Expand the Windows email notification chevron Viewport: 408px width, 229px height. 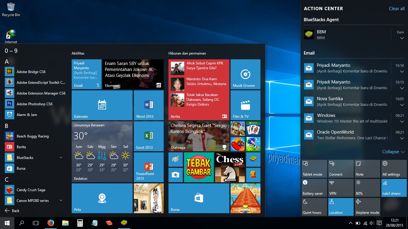point(402,122)
